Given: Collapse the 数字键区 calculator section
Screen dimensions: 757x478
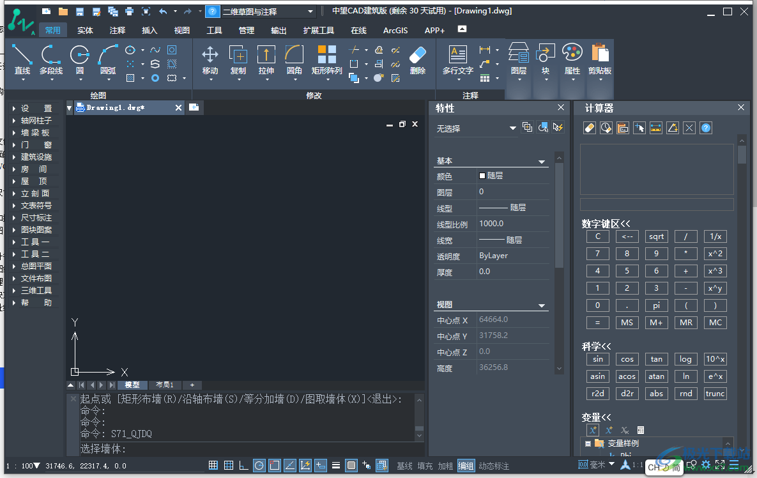Looking at the screenshot, I should click(x=606, y=224).
